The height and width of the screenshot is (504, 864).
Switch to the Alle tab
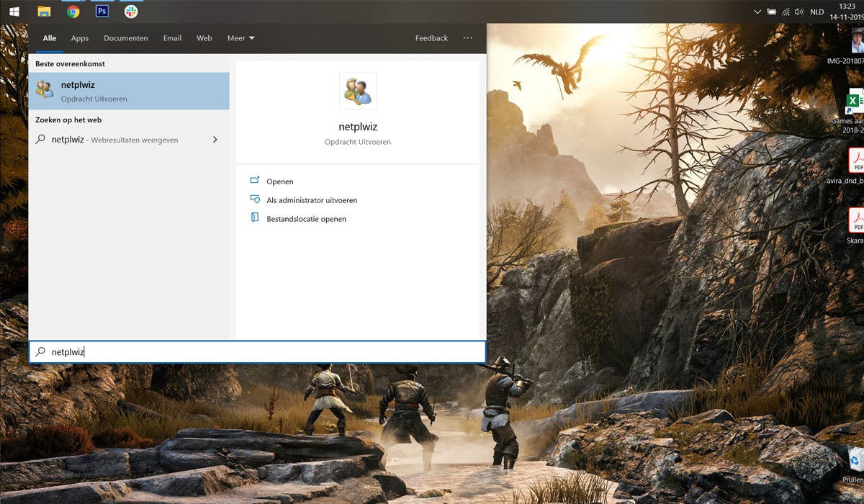click(x=49, y=38)
